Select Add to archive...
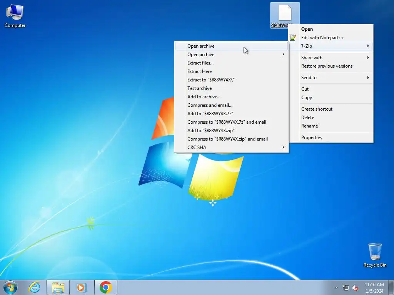The image size is (394, 295). coord(231,97)
